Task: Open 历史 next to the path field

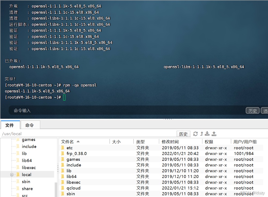Action: pos(183,134)
